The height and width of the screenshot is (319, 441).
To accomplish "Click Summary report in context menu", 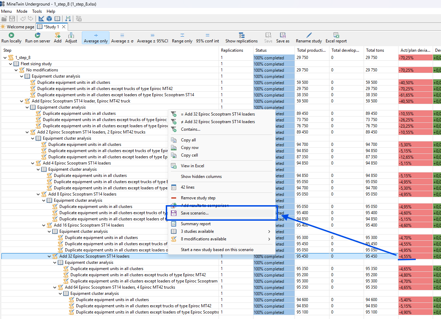I will pyautogui.click(x=195, y=224).
